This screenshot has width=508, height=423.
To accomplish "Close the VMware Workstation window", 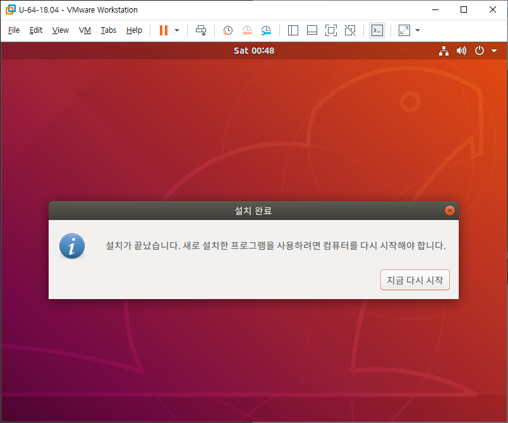I will 492,9.
